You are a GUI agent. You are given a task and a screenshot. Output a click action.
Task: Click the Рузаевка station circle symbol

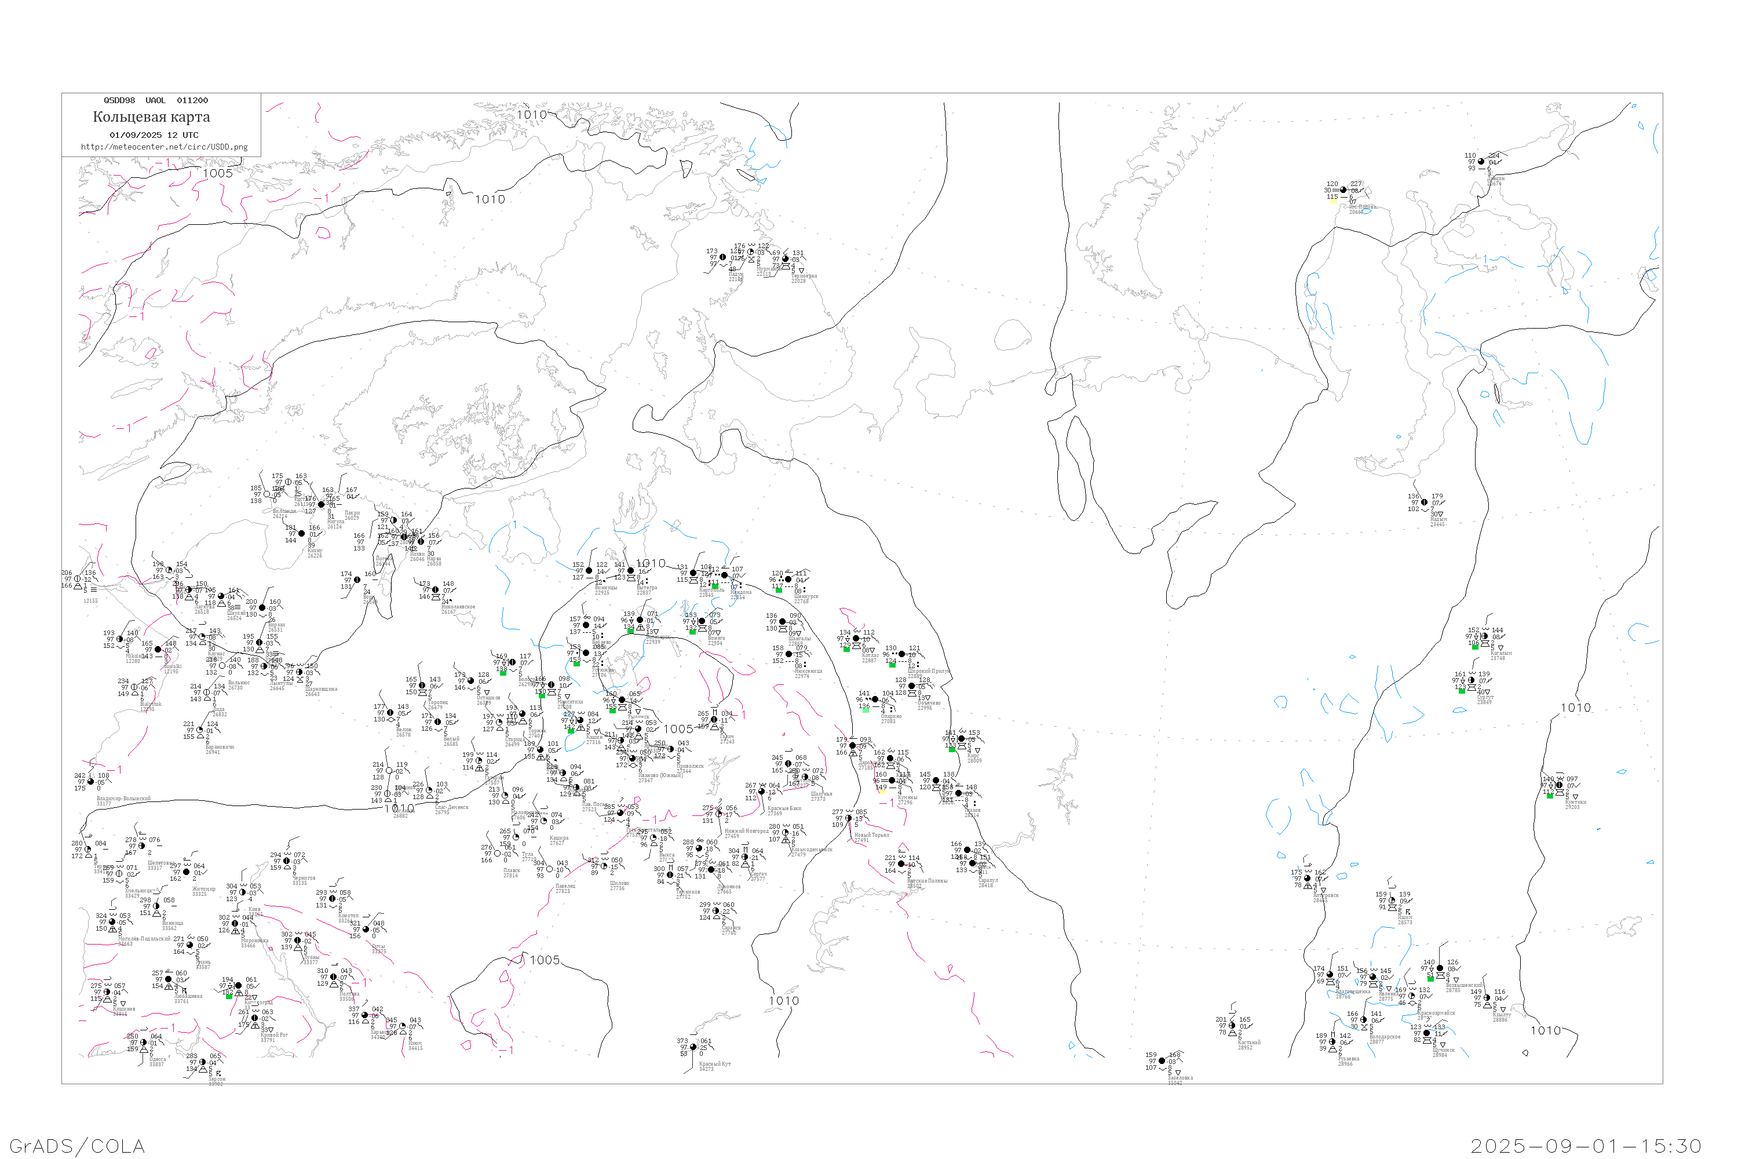(x=1332, y=1042)
